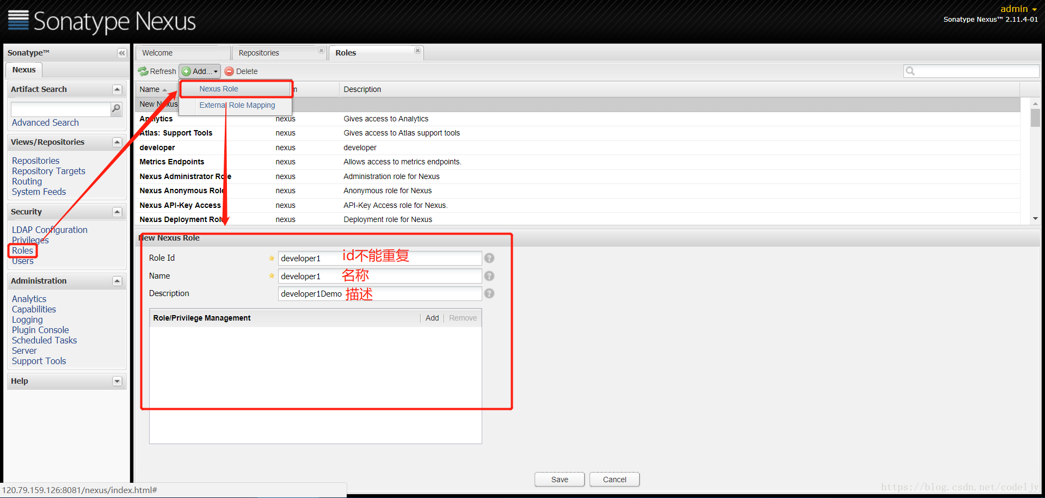Open the Capabilities link
The height and width of the screenshot is (498, 1045).
(34, 309)
